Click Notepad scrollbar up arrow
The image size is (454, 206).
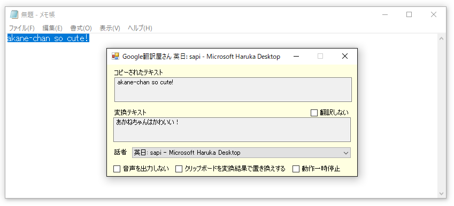click(441, 38)
